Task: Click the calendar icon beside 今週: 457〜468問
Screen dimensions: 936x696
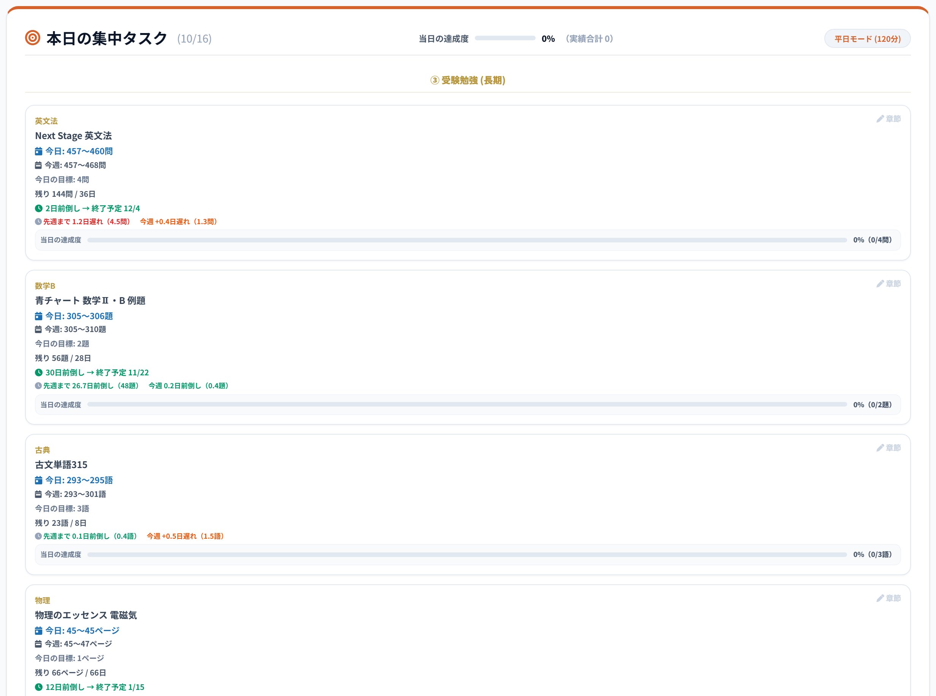Action: (38, 165)
